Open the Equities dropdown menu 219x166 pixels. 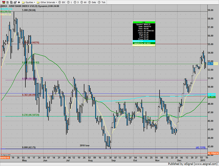[x=29, y=2]
